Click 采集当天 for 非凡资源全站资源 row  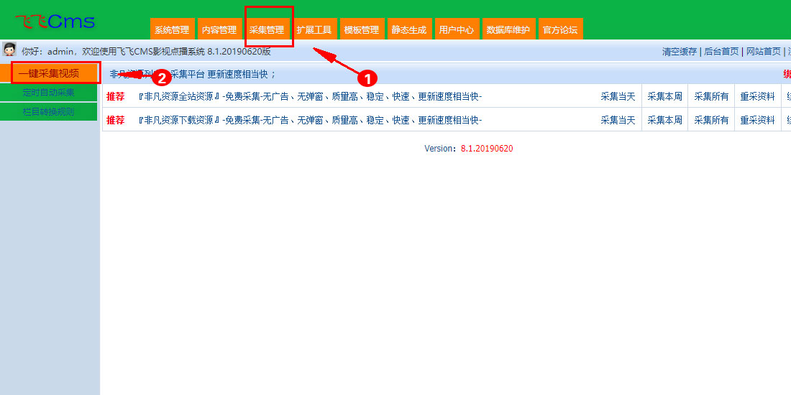tap(618, 97)
